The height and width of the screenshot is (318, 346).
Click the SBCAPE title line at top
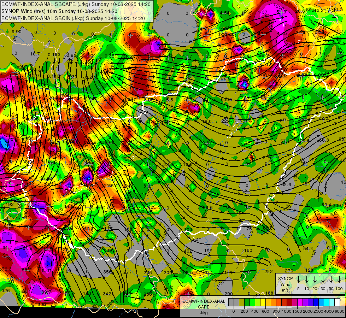[76, 4]
